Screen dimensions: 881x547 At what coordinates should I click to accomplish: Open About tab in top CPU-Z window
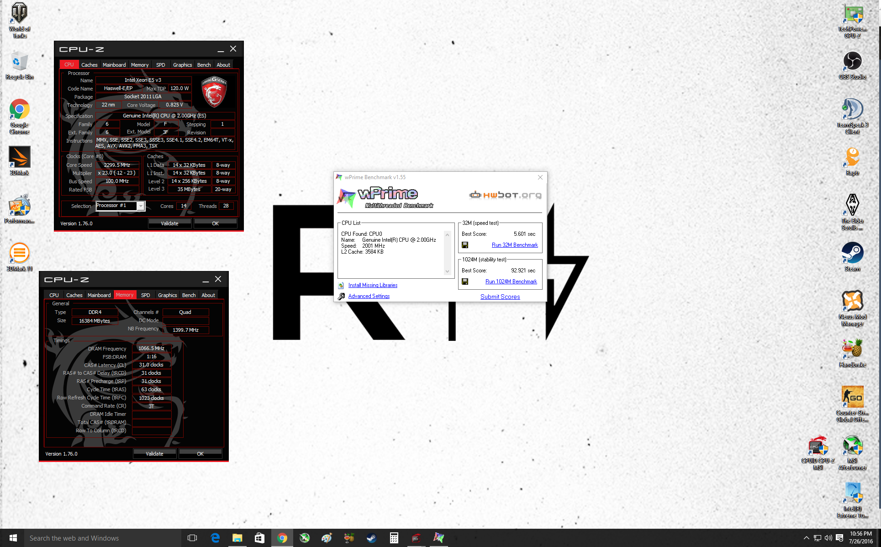[223, 65]
